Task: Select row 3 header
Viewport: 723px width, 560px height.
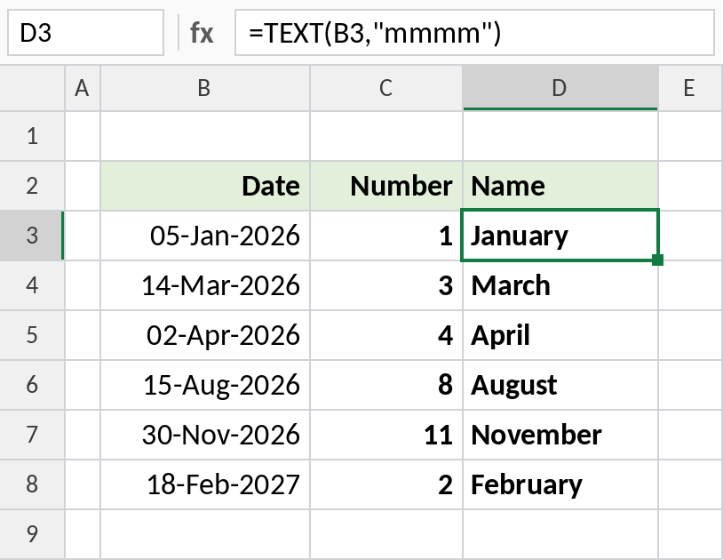Action: 32,236
